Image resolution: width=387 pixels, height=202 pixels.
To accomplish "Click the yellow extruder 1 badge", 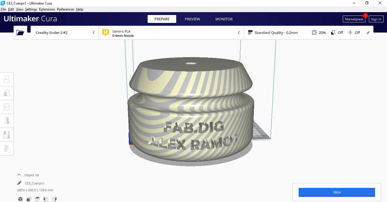I will pyautogui.click(x=105, y=32).
